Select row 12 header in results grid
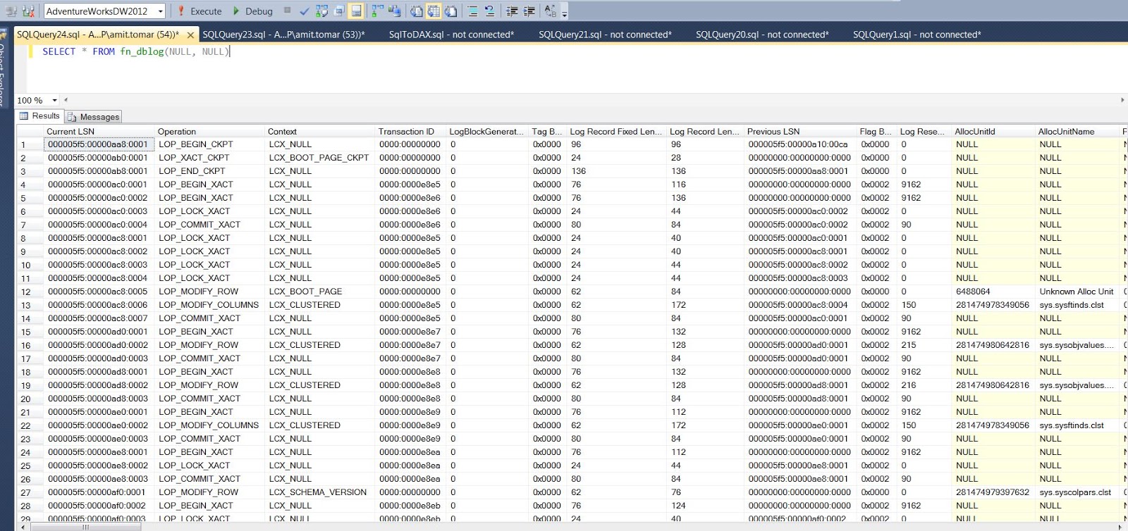Viewport: 1128px width, 531px height. click(30, 292)
